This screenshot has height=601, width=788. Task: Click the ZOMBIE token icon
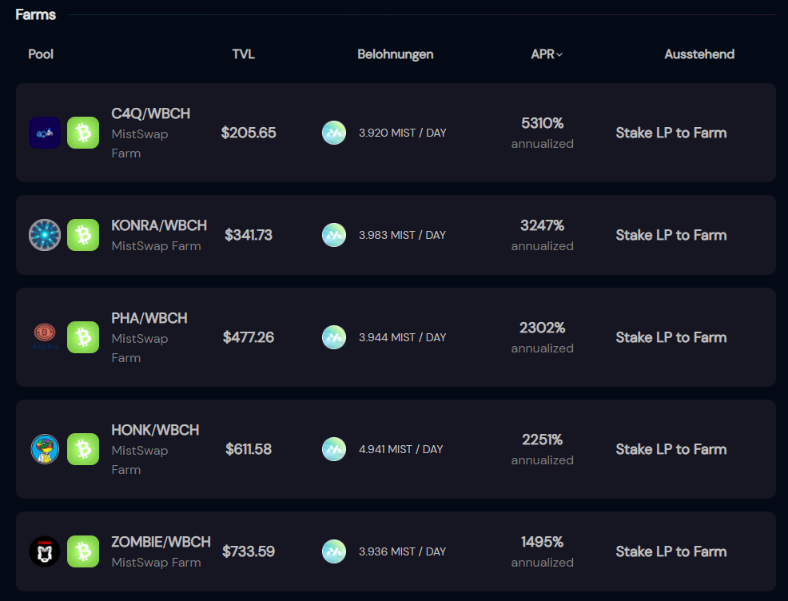45,551
